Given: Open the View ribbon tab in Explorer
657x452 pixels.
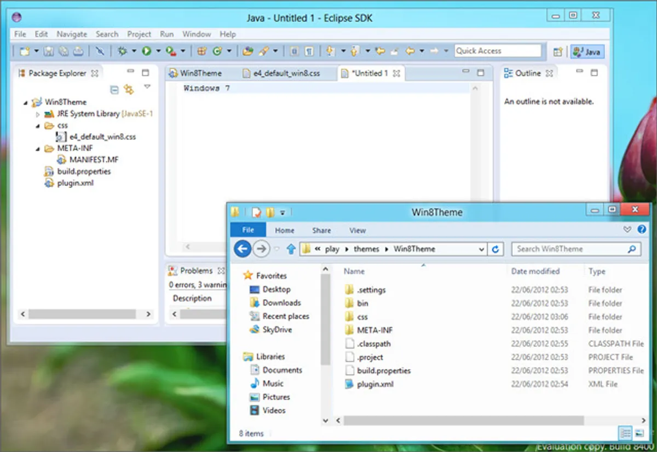Looking at the screenshot, I should pos(358,231).
